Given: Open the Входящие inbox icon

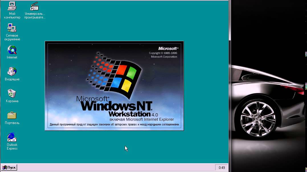Looking at the screenshot, I should pyautogui.click(x=12, y=72).
